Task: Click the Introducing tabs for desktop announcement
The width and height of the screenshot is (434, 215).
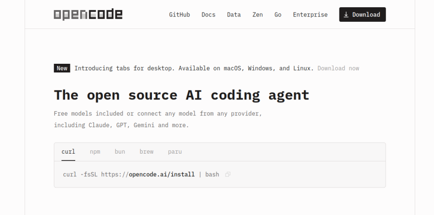Action: pos(194,68)
